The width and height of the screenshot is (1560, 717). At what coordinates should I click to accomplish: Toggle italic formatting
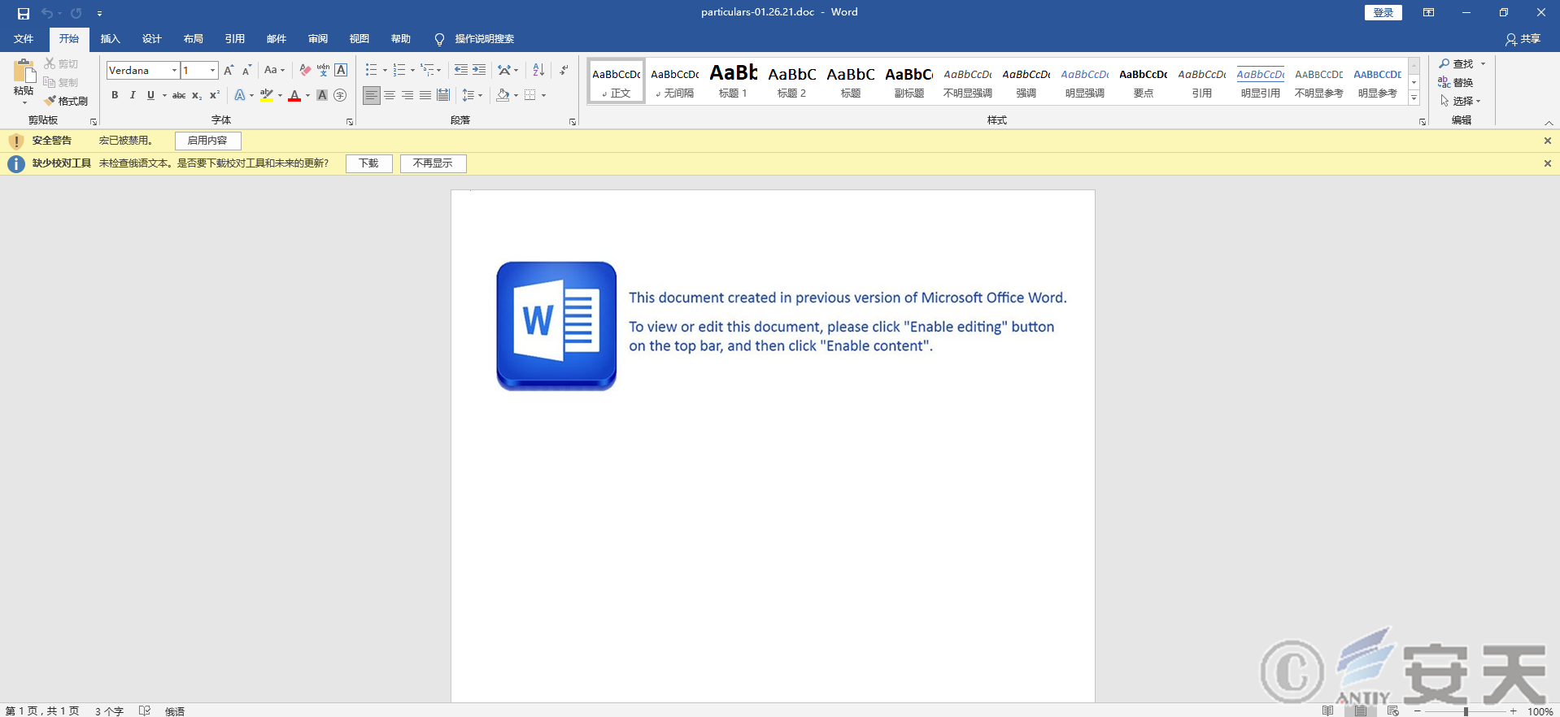(x=133, y=95)
